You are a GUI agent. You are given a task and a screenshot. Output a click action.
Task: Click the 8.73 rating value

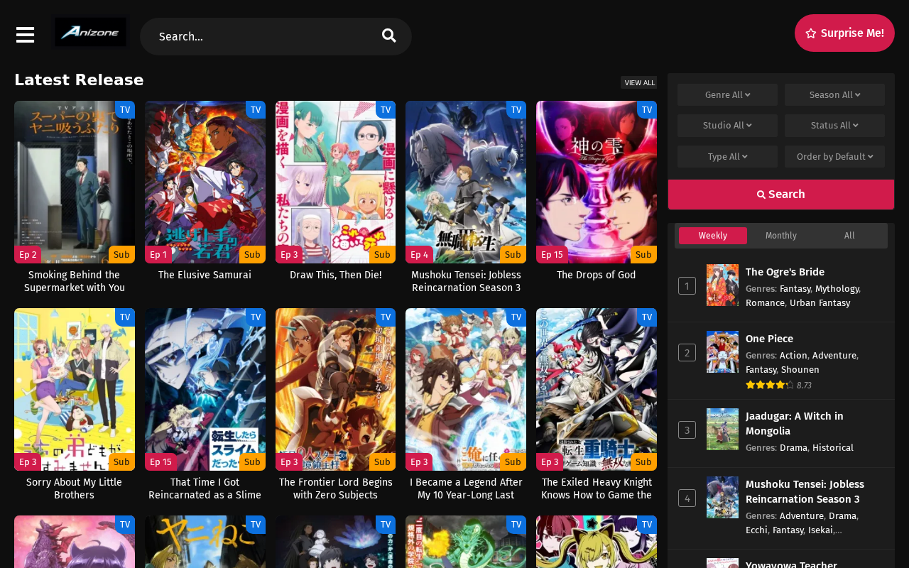coord(804,386)
